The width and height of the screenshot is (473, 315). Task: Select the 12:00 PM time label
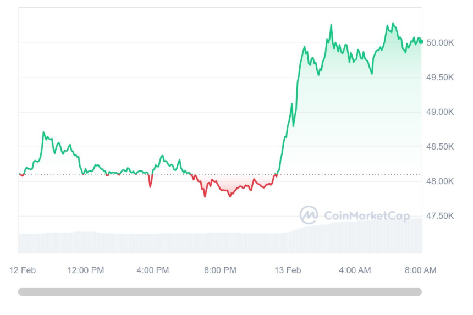click(85, 270)
